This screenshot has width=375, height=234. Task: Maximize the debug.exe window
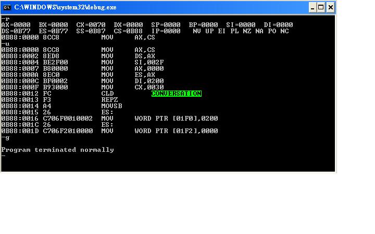(321, 8)
